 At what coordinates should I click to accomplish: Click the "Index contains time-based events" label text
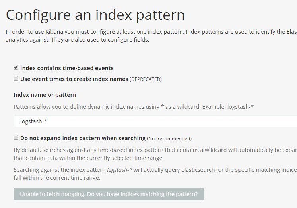67,68
